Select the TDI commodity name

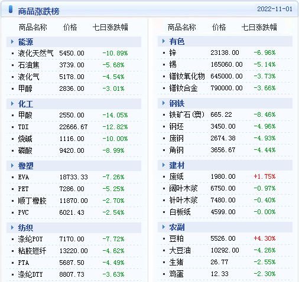pos(23,127)
